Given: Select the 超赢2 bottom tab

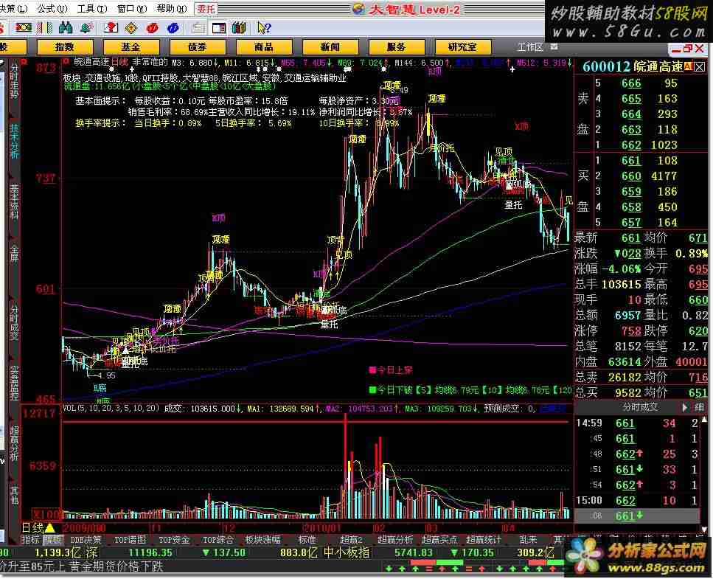Looking at the screenshot, I should tap(351, 539).
